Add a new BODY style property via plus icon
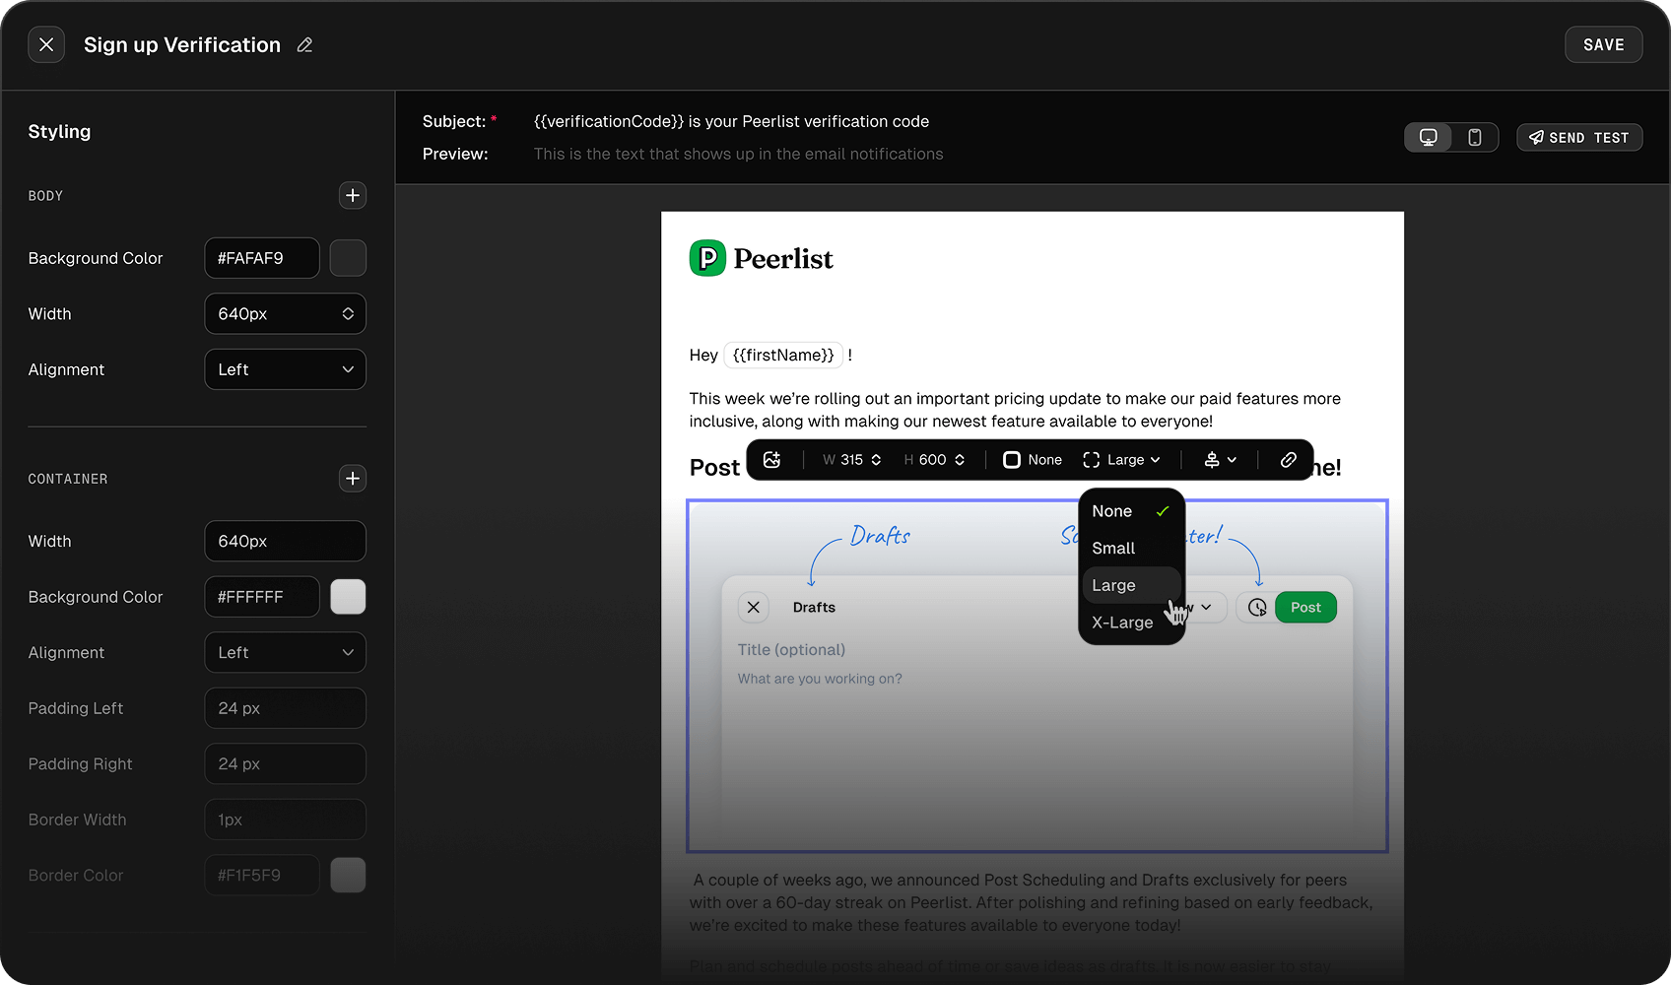The image size is (1671, 985). [x=352, y=195]
